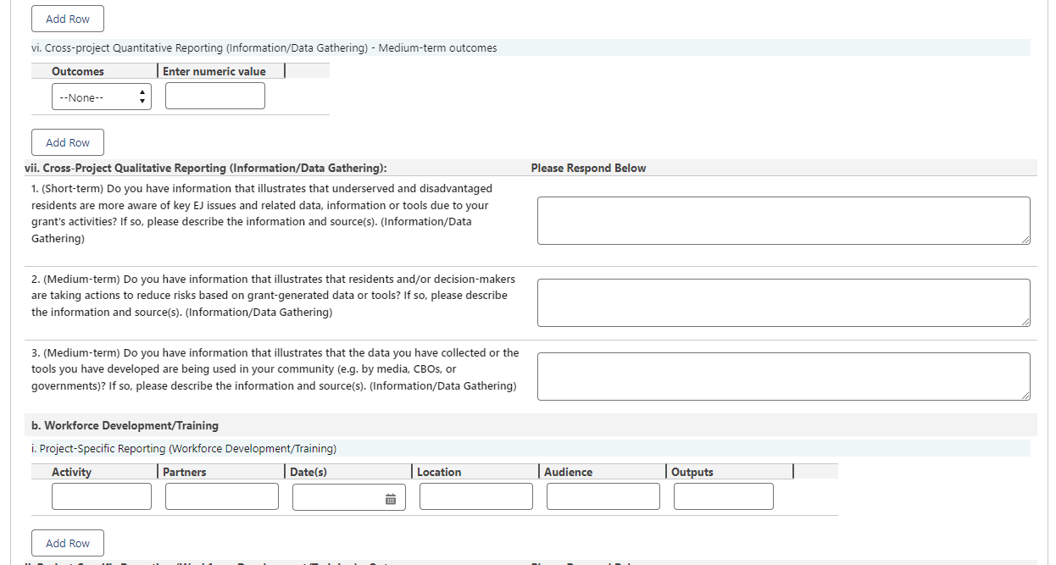
Task: Click the Outcomes column header
Action: [78, 71]
